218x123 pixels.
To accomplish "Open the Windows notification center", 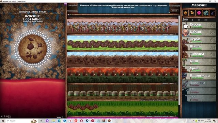I will pos(214,121).
